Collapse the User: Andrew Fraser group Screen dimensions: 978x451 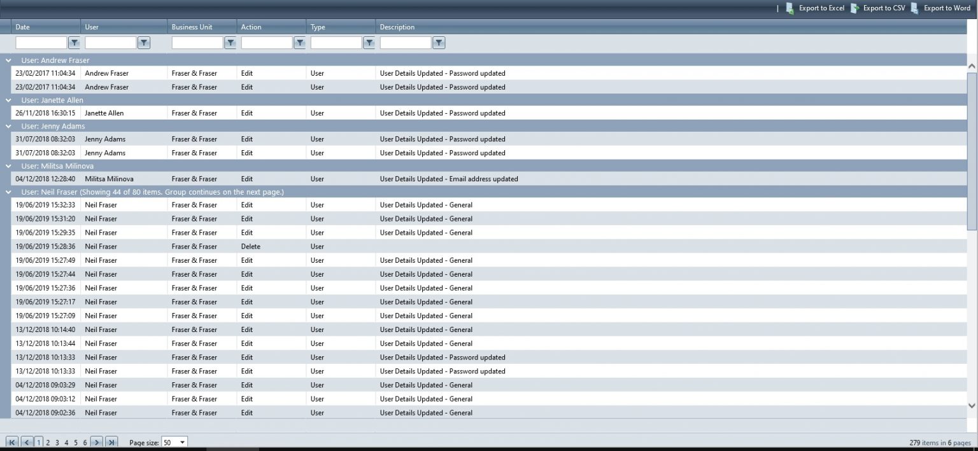[x=8, y=60]
